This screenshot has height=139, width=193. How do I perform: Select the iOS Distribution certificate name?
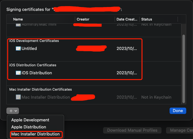37,73
